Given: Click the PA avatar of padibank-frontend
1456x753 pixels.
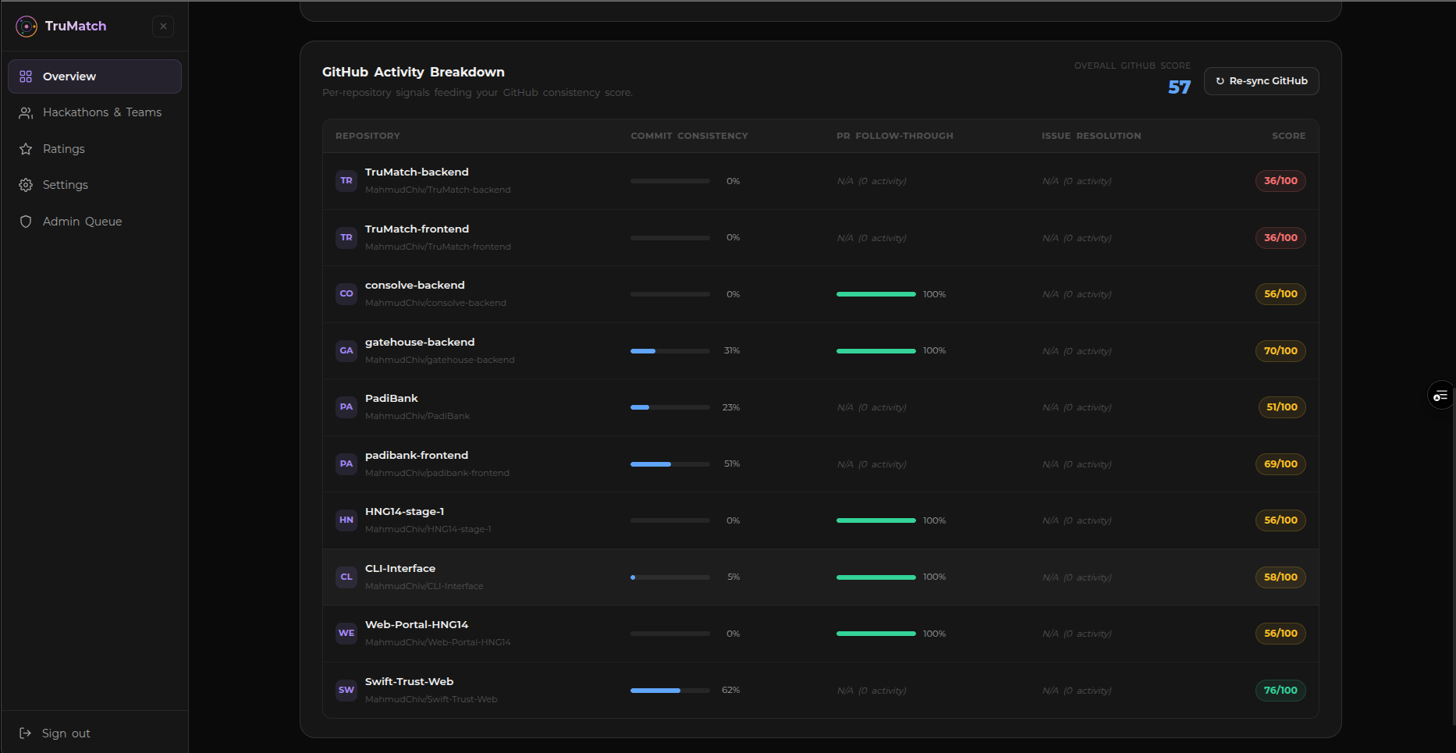Looking at the screenshot, I should [x=346, y=464].
